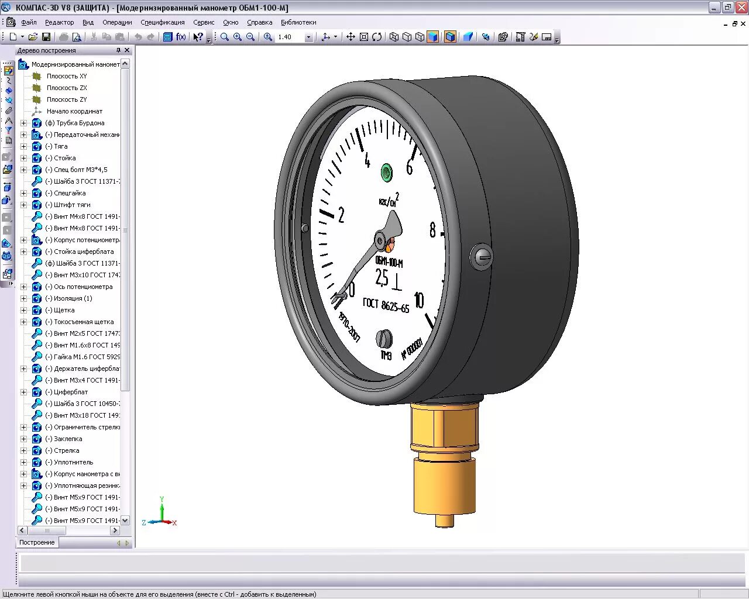The image size is (749, 599).
Task: Select the Pan (move) view tool
Action: 351,37
